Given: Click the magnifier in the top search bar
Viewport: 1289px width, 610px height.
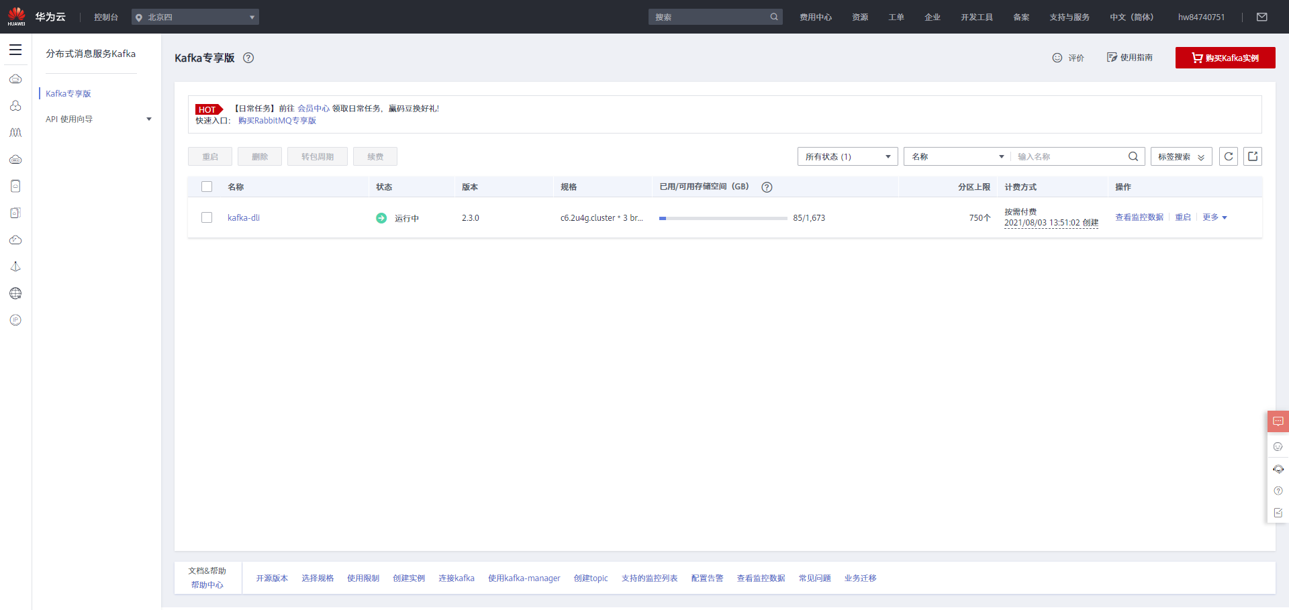Looking at the screenshot, I should [x=774, y=17].
